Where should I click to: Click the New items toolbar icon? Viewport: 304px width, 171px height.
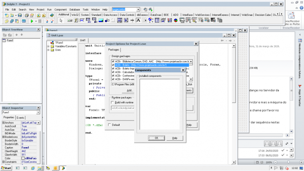click(6, 15)
